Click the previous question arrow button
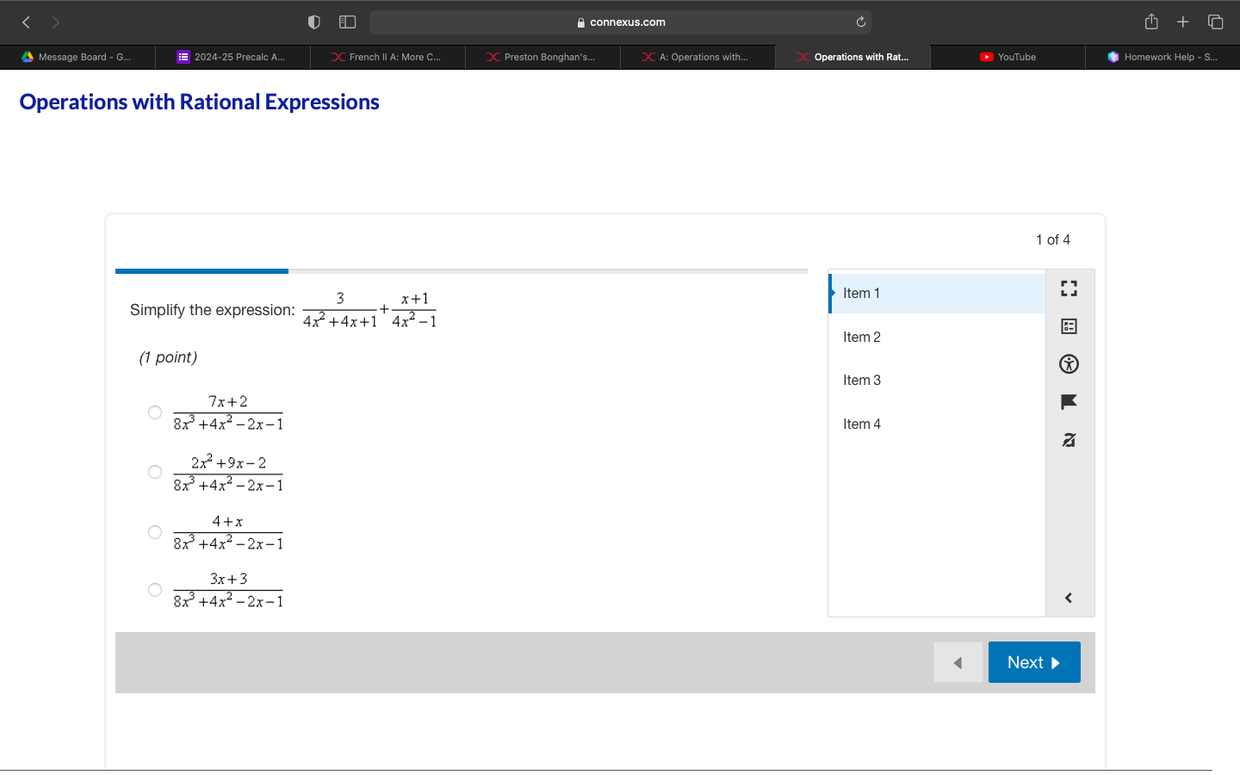Image resolution: width=1240 pixels, height=775 pixels. tap(958, 662)
